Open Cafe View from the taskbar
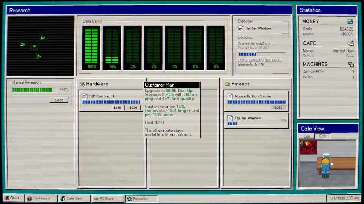This screenshot has width=364, height=204. tap(74, 198)
